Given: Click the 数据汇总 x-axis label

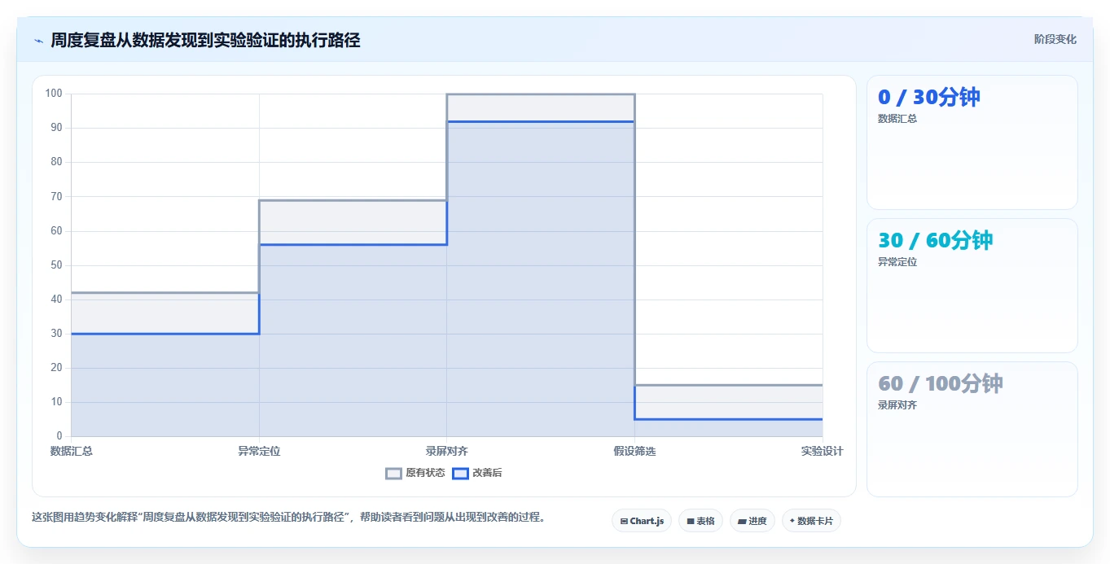Looking at the screenshot, I should coord(72,451).
